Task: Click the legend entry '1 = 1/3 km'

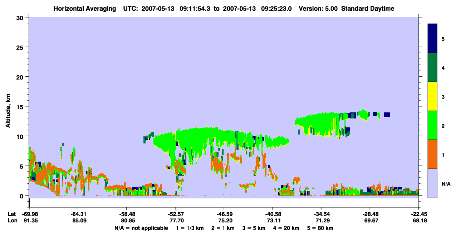Action: click(x=189, y=228)
